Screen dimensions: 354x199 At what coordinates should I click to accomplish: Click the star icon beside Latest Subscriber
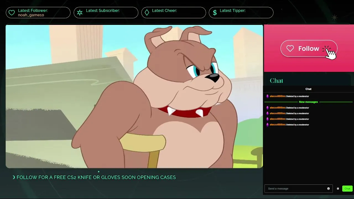point(80,13)
